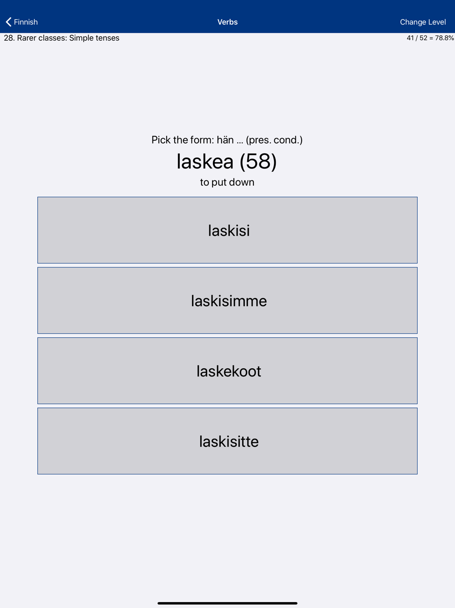Tap the Rarer classes: Simple tenses heading
455x608 pixels.
click(68, 38)
